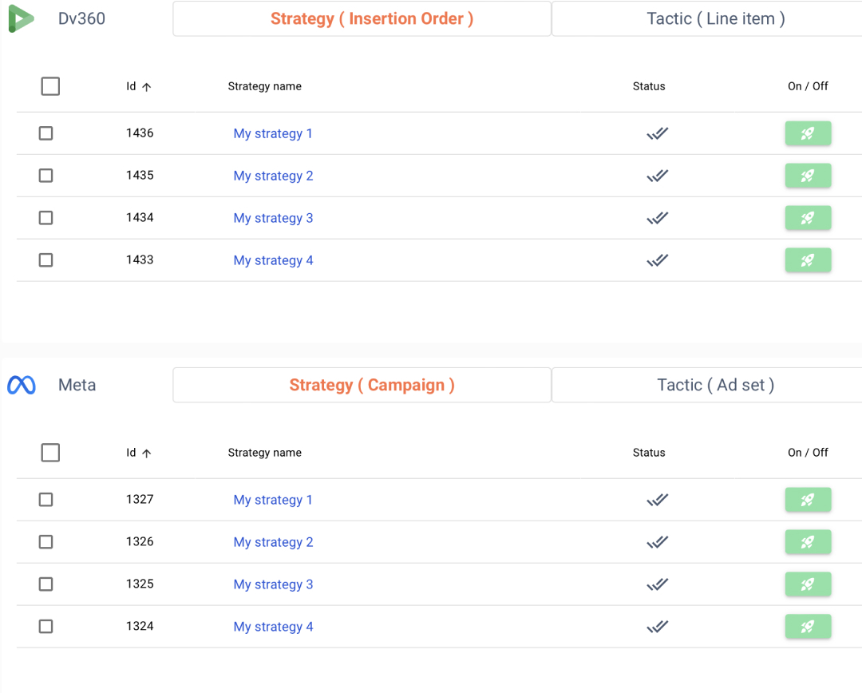Screen dimensions: 862x693
Task: Click status double-check icon for Dv360 strategy 1433
Action: click(657, 260)
